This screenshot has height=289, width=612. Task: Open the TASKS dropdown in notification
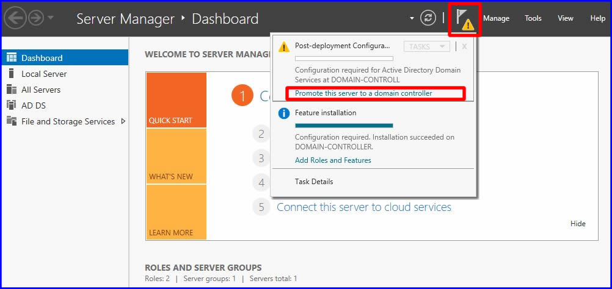point(426,46)
